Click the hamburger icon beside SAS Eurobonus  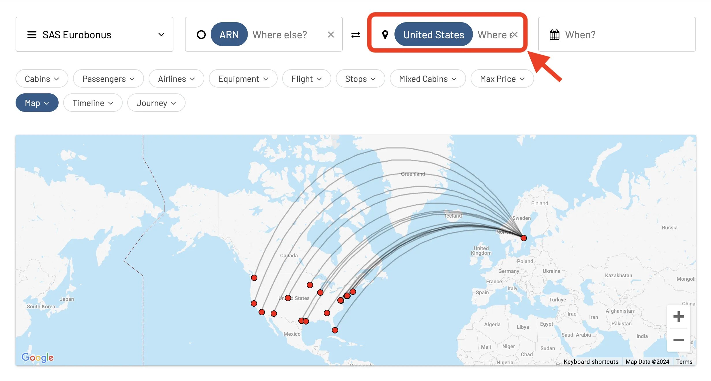click(32, 35)
